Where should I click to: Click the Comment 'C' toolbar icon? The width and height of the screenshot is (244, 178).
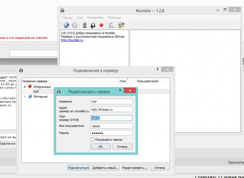click(x=111, y=25)
